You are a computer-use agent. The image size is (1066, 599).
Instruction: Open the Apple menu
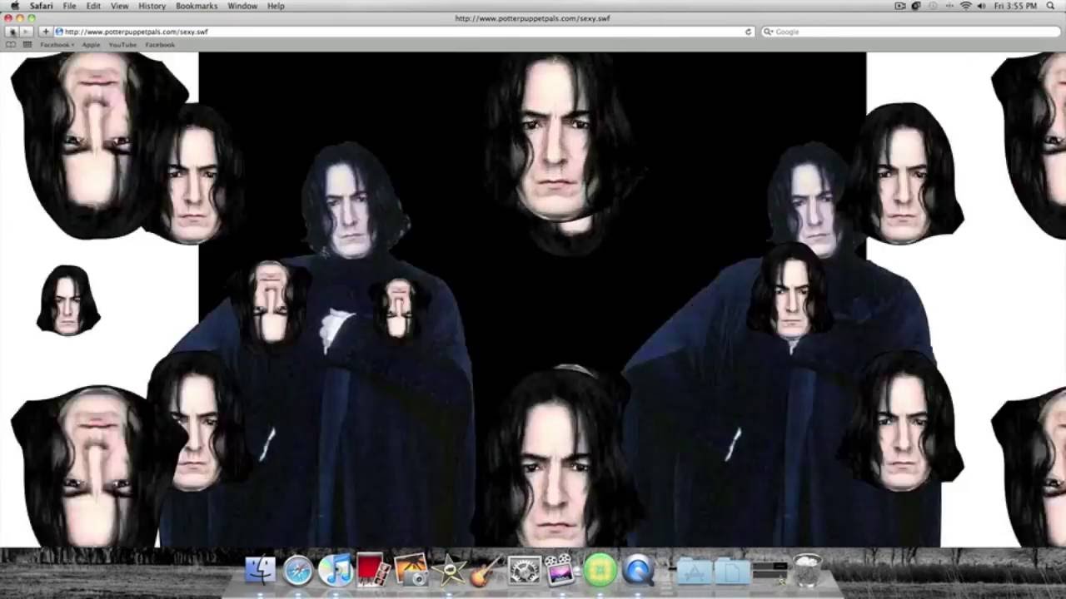(14, 6)
